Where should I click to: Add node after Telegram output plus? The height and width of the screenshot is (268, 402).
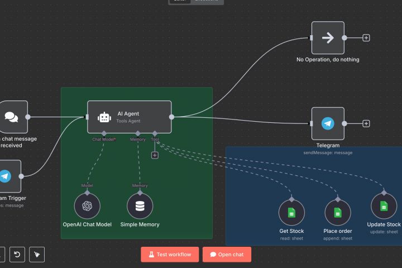coord(366,123)
